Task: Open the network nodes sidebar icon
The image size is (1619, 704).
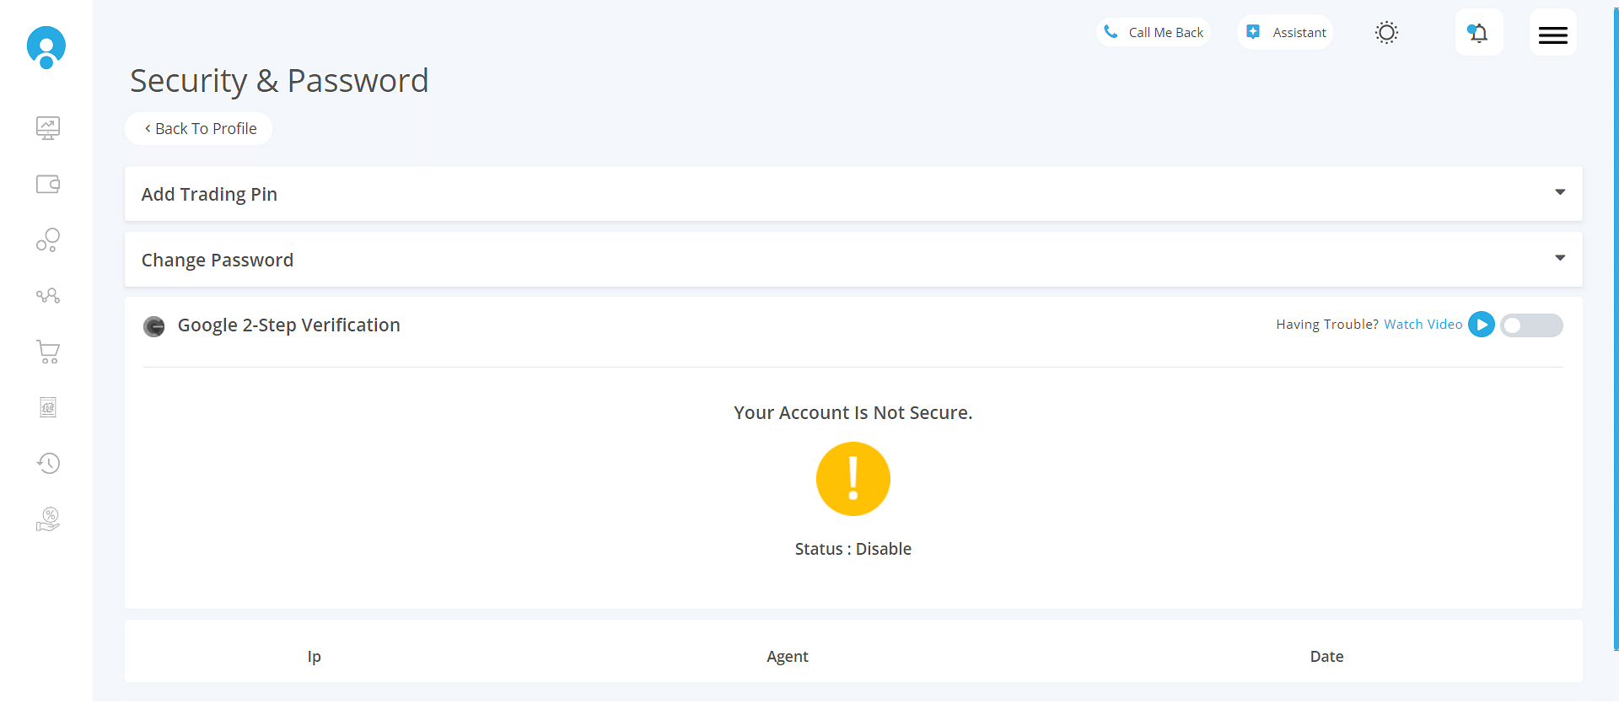Action: 48,296
